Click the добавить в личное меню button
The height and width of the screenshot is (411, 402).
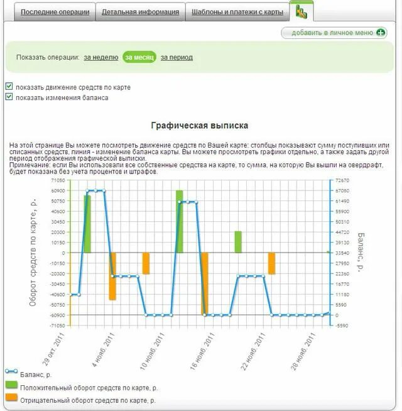coord(334,33)
